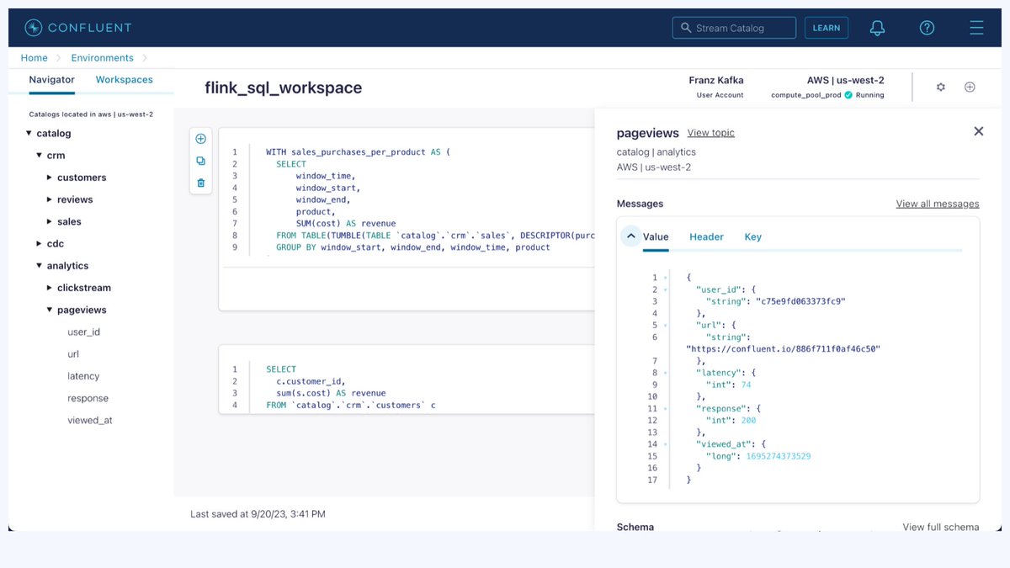The width and height of the screenshot is (1010, 568).
Task: Select the url column in tree
Action: coord(73,354)
